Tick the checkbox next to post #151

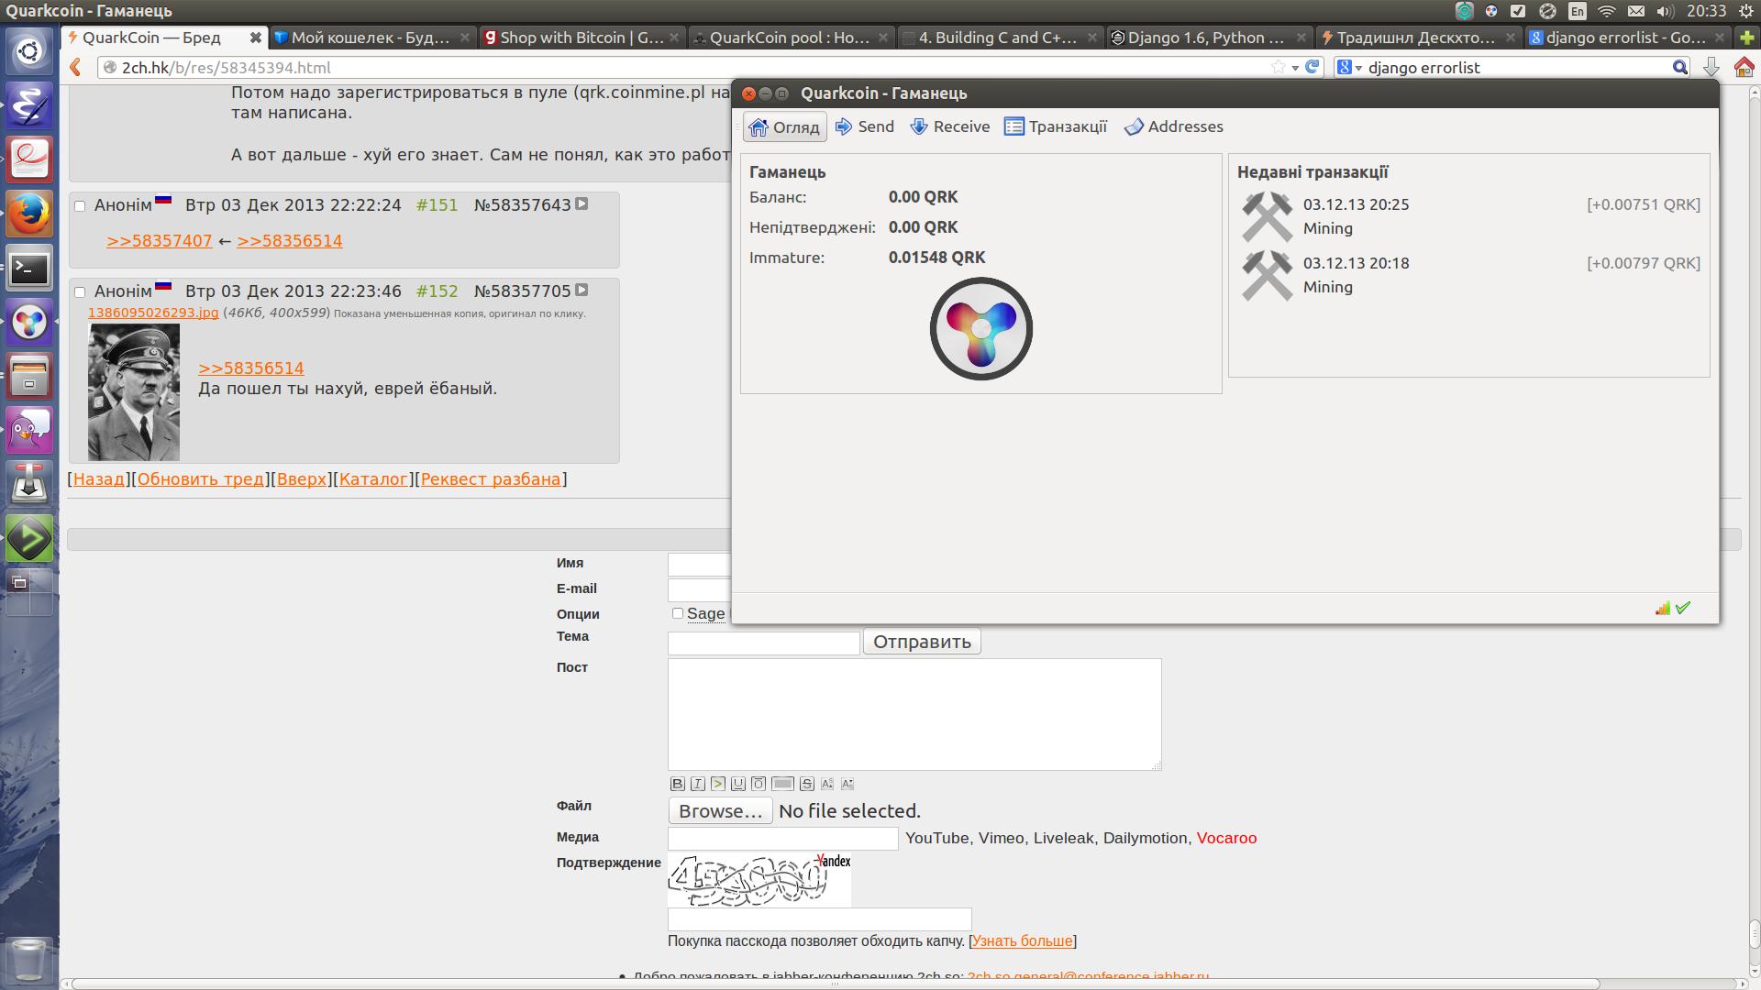(80, 206)
